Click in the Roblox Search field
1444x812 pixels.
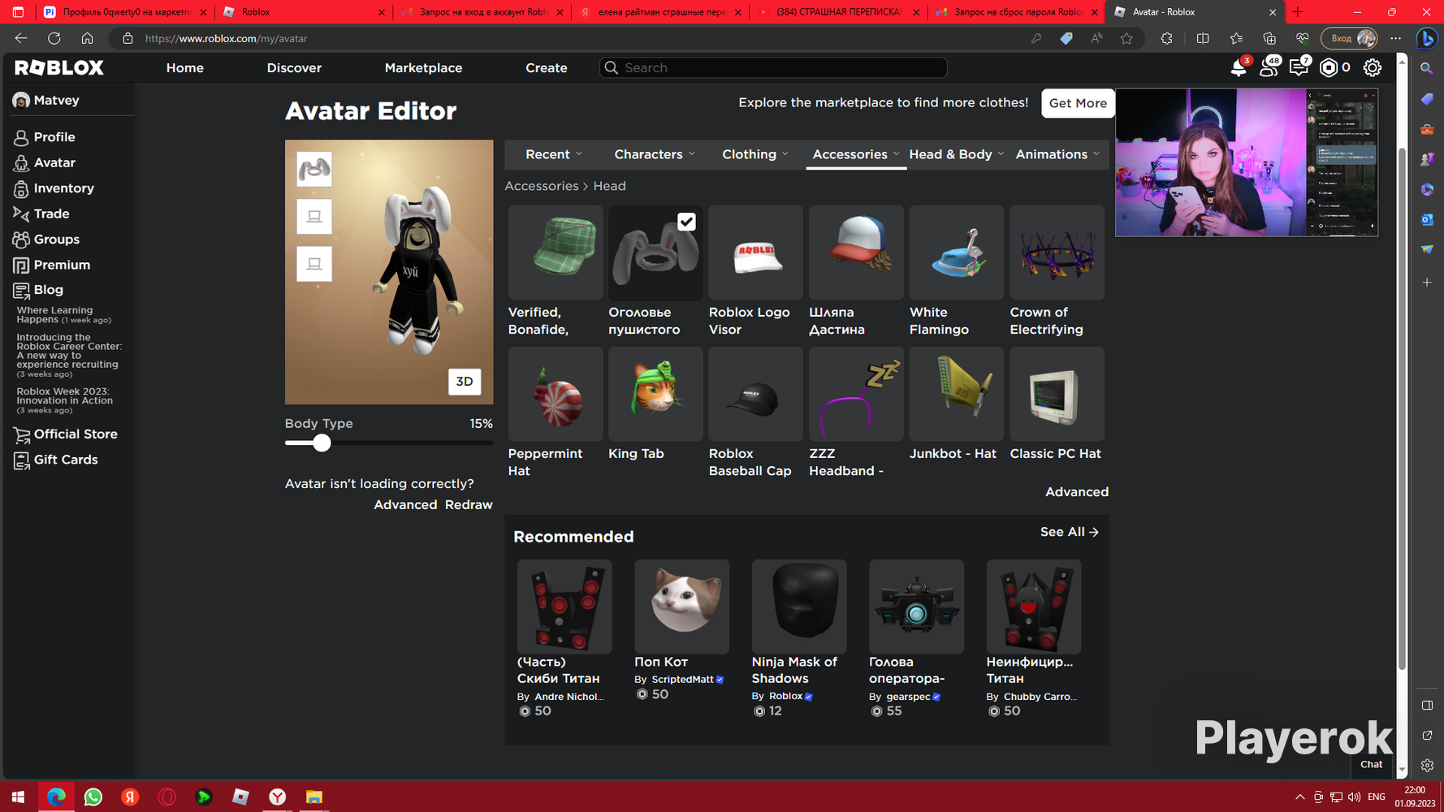click(773, 68)
